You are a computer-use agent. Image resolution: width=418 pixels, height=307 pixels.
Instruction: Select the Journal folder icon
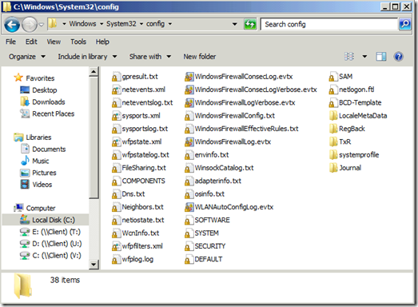(x=333, y=168)
